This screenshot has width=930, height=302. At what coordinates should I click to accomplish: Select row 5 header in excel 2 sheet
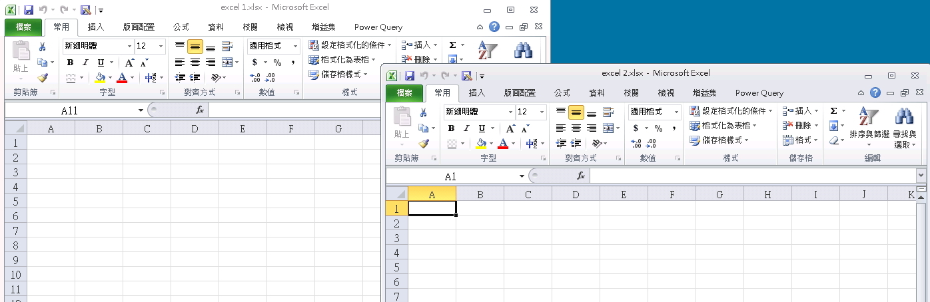click(x=396, y=267)
